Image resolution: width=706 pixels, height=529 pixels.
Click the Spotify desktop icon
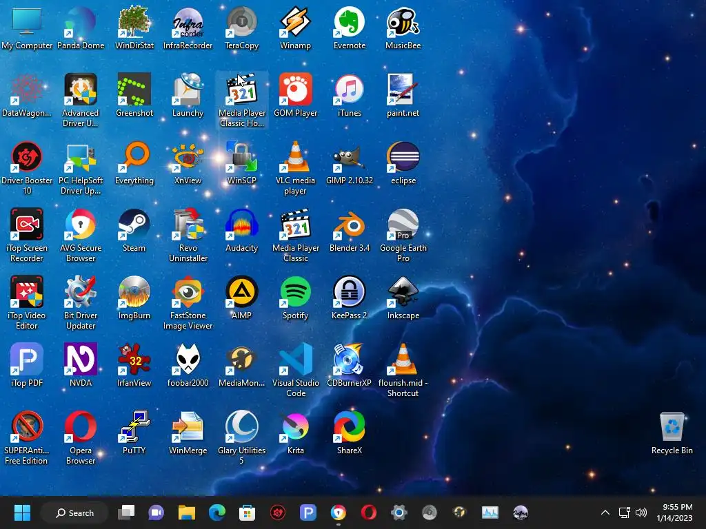[x=295, y=291]
